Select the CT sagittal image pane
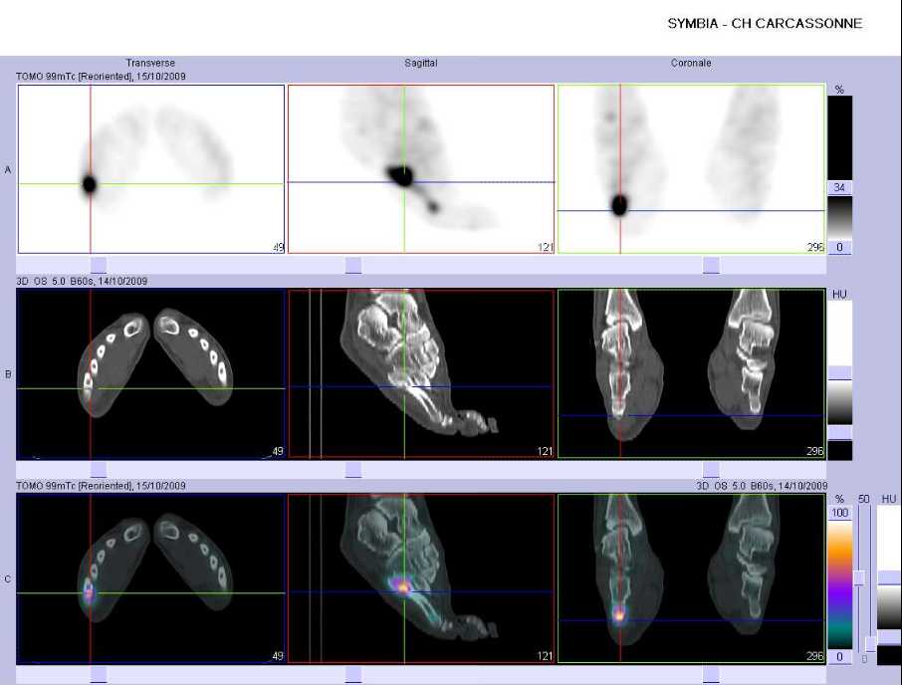 (x=421, y=373)
